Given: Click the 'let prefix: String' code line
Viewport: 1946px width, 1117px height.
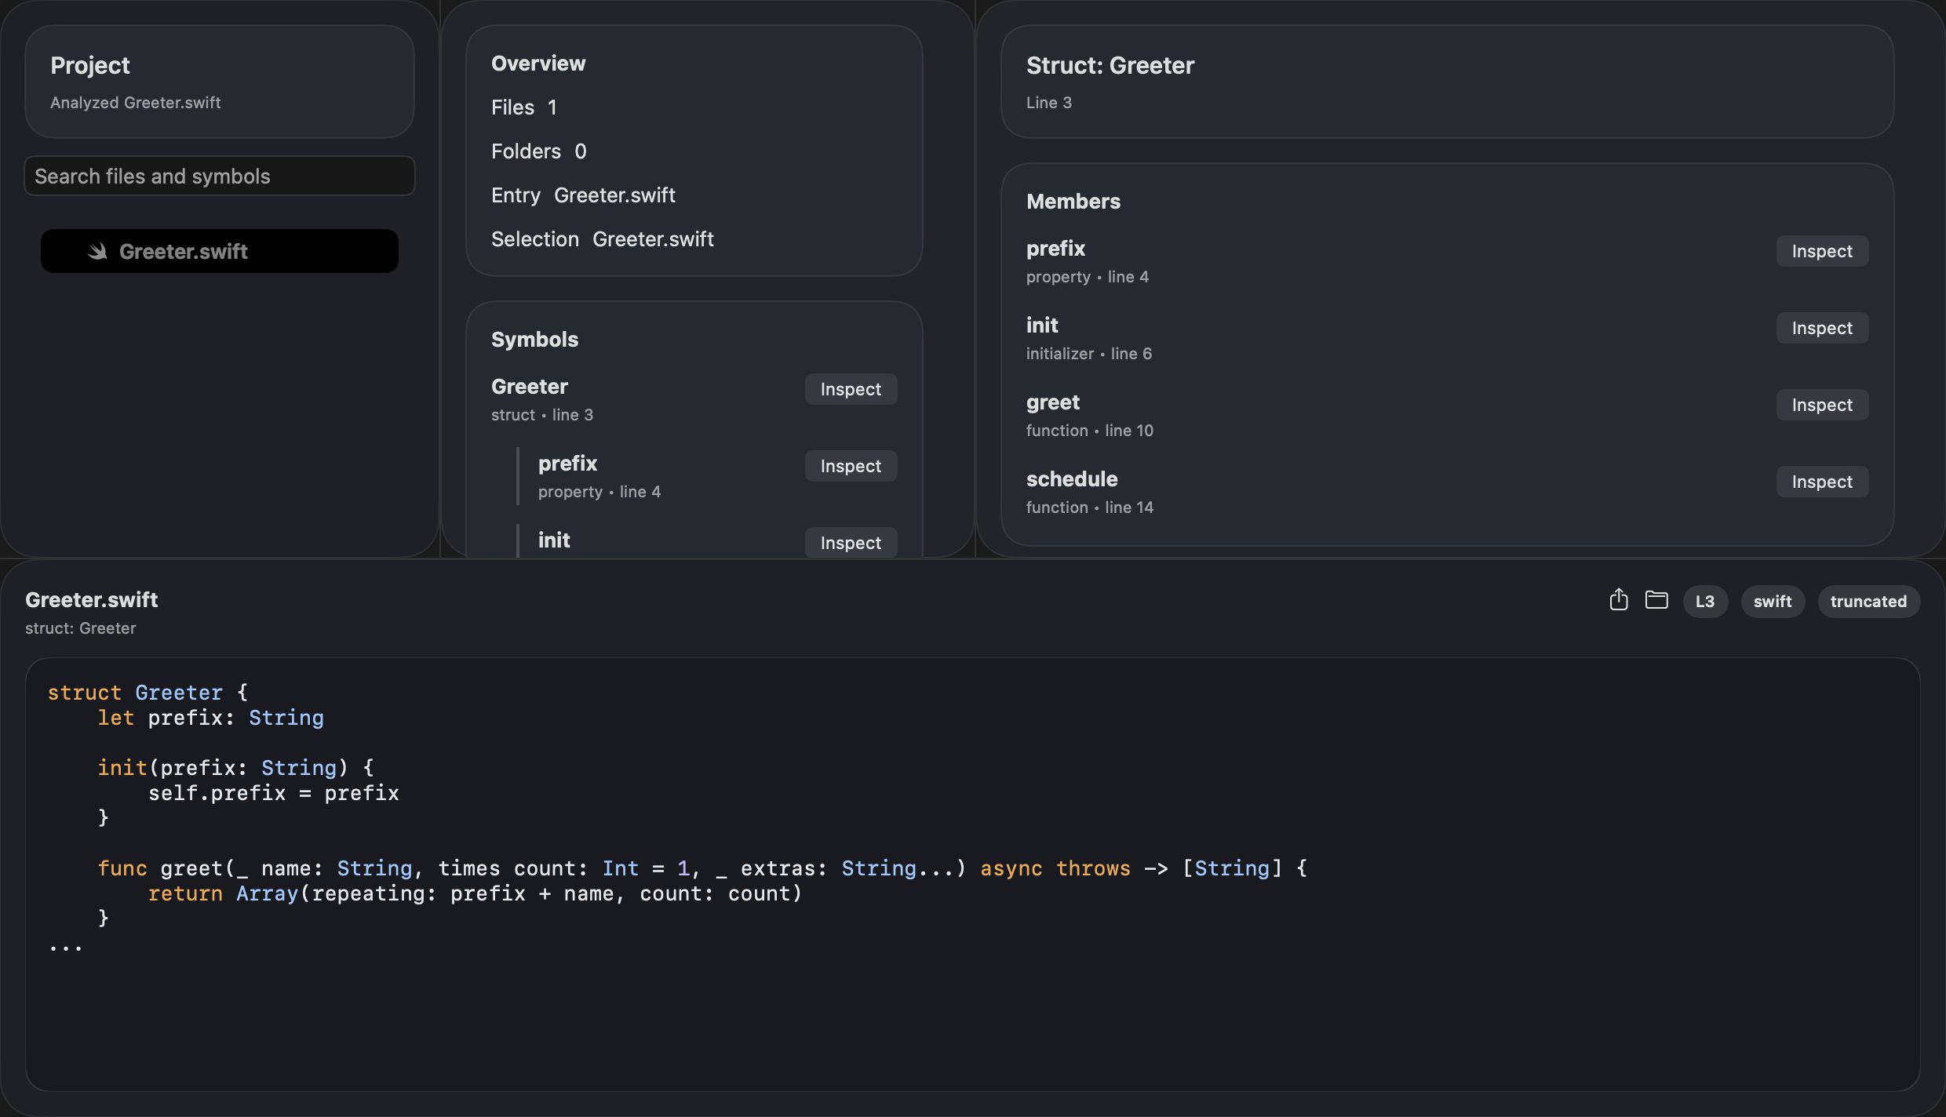Looking at the screenshot, I should tap(211, 718).
